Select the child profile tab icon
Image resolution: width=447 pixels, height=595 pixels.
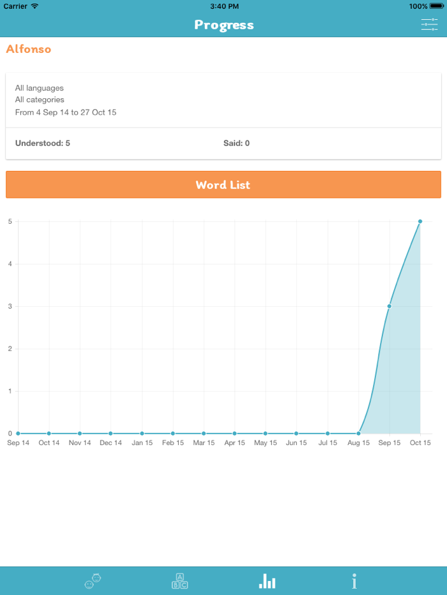[x=92, y=581]
